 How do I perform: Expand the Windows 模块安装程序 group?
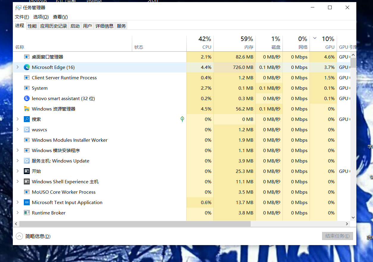coord(18,150)
